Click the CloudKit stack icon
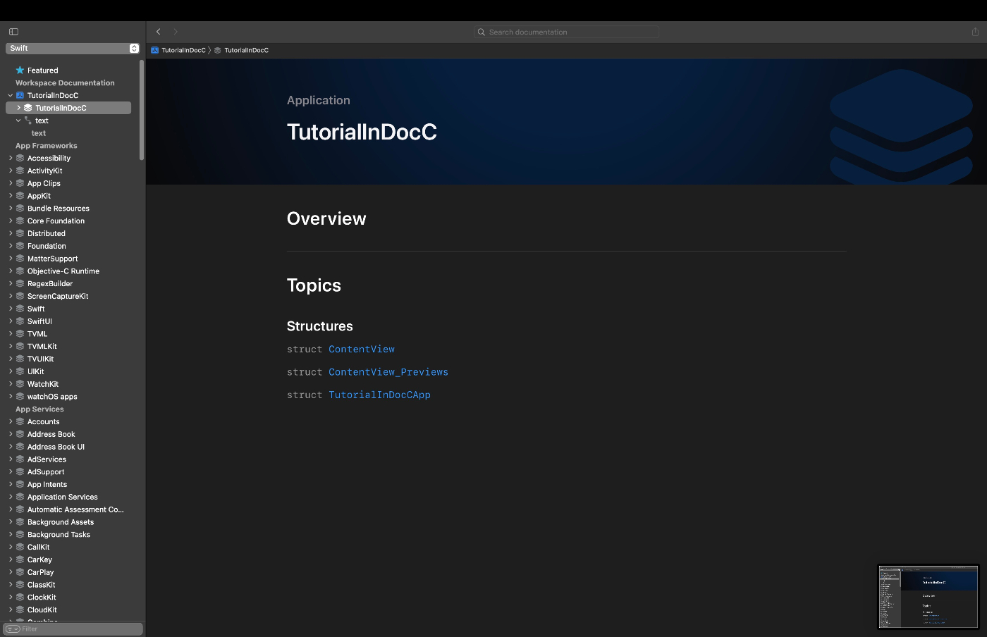Viewport: 987px width, 637px height. coord(20,610)
